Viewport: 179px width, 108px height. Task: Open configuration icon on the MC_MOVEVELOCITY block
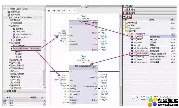(x=93, y=67)
